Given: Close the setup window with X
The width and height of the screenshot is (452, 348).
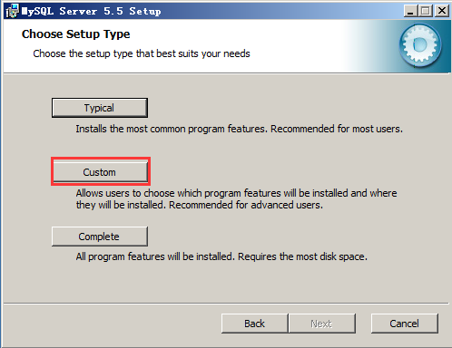Looking at the screenshot, I should point(442,11).
